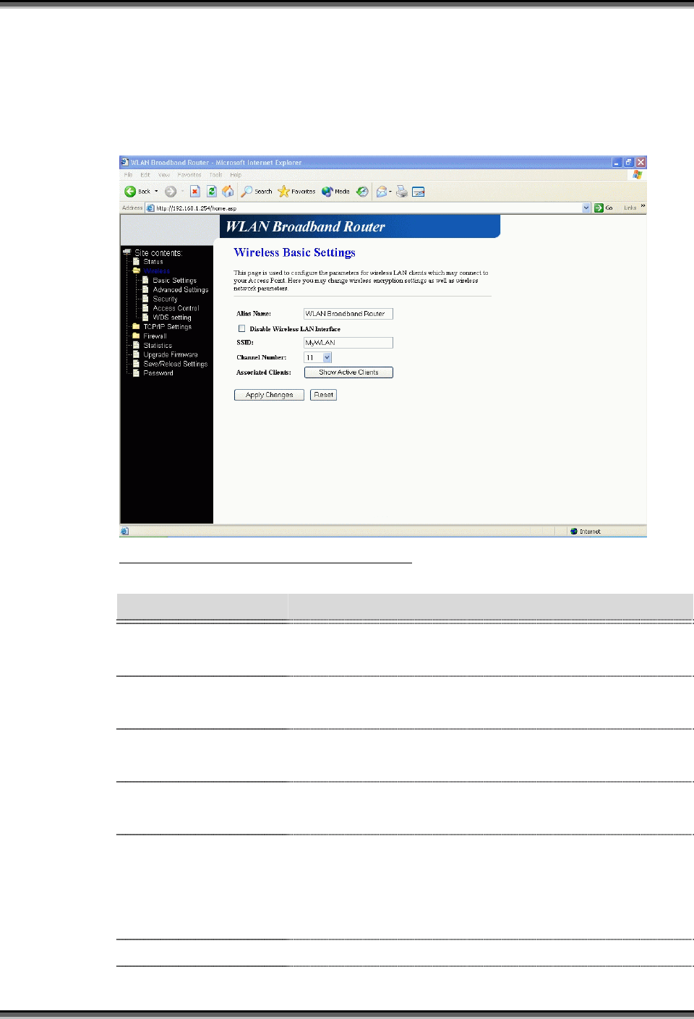Open the View menu
This screenshot has width=694, height=1019.
[164, 174]
